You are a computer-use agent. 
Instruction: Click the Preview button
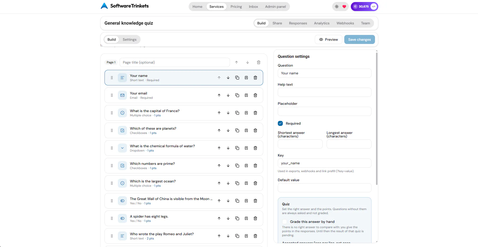click(328, 39)
